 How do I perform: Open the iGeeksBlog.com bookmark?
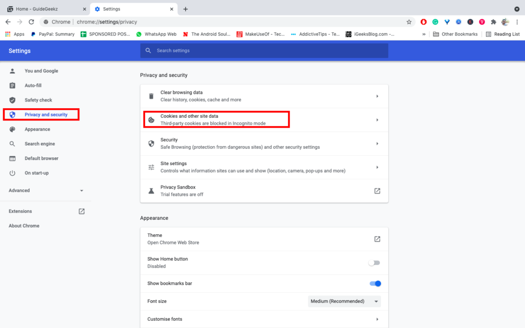coord(370,34)
